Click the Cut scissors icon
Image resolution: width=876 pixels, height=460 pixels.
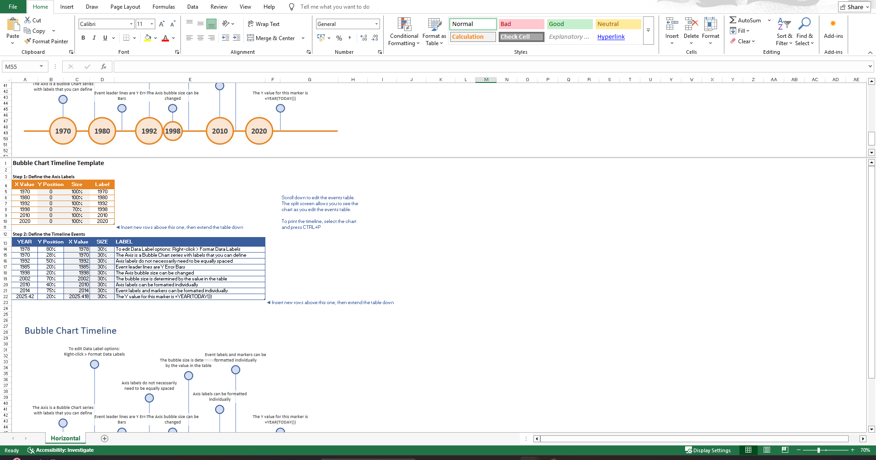27,20
